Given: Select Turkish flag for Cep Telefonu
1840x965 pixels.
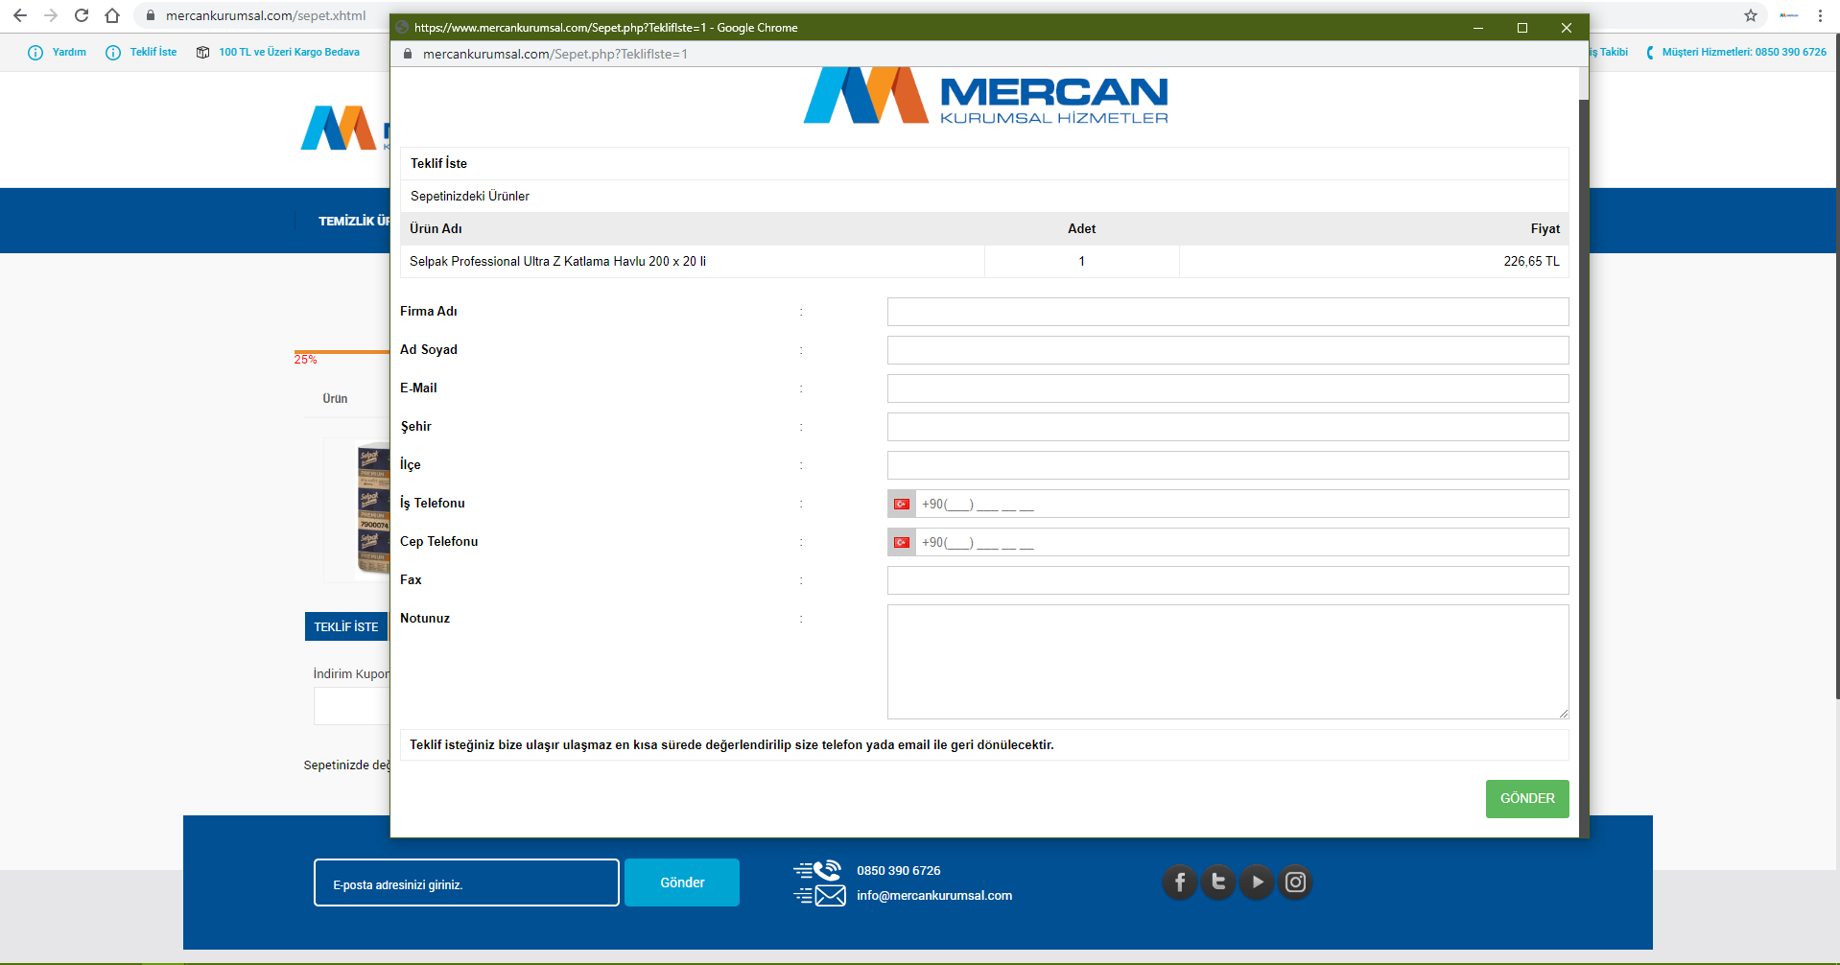Looking at the screenshot, I should click(x=902, y=542).
